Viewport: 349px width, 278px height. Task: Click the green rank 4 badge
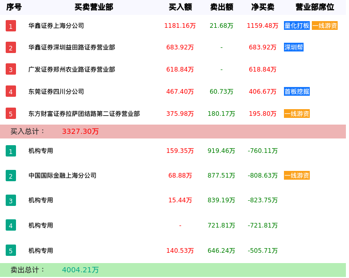tap(11, 225)
